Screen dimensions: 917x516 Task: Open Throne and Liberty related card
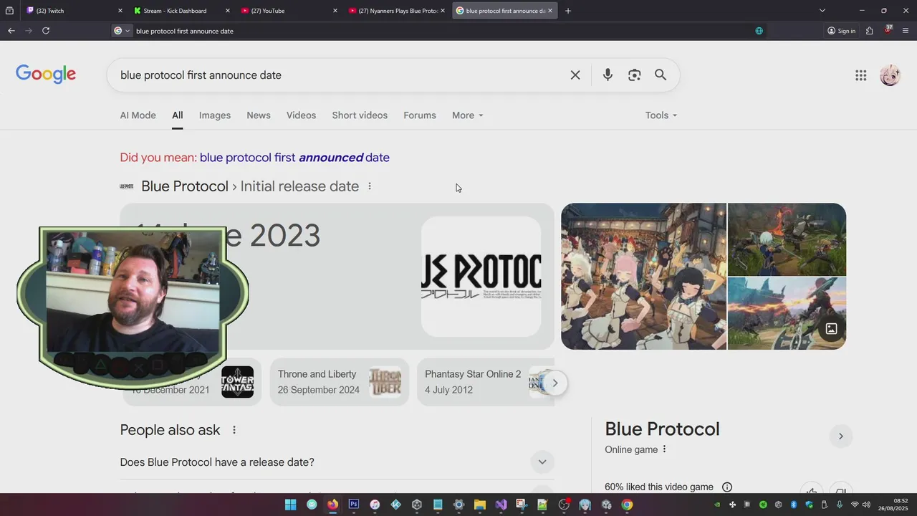pos(340,382)
